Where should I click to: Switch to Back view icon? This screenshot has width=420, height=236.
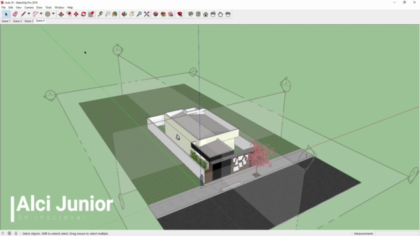(220, 14)
